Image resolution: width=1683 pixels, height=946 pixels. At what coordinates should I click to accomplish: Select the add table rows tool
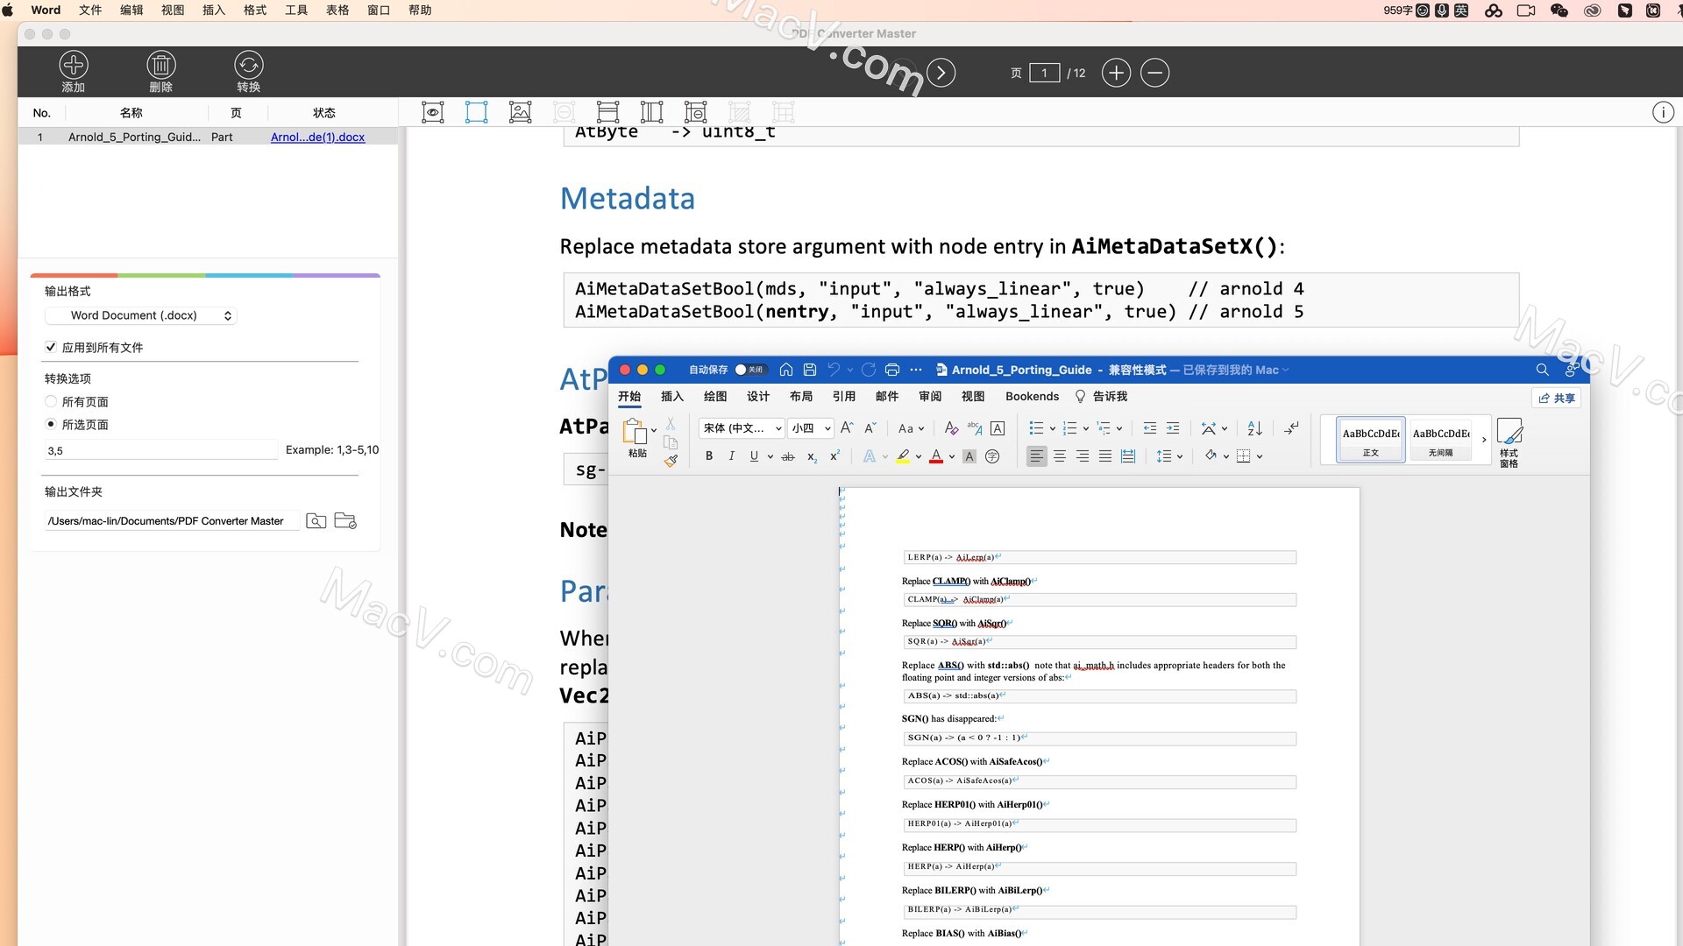click(608, 112)
